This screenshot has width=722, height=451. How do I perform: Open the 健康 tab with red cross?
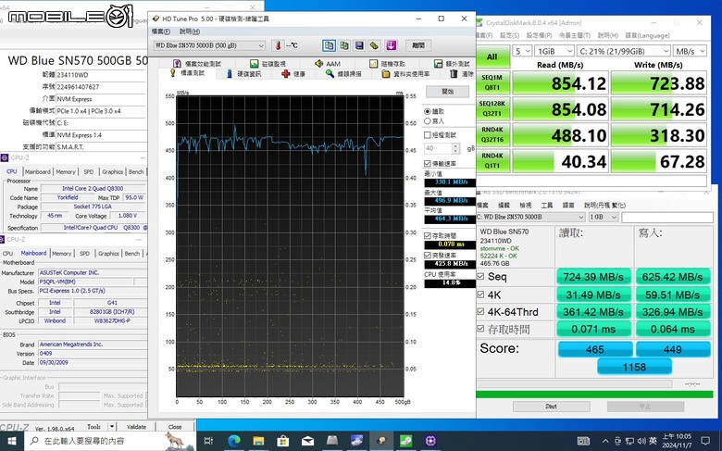pos(293,74)
